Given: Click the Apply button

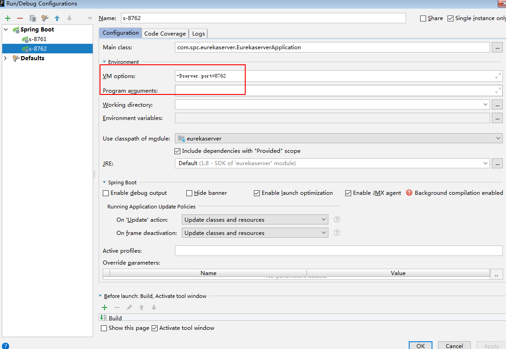Looking at the screenshot, I should pos(491,345).
